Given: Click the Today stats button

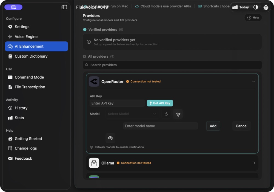Looking at the screenshot, I should [x=241, y=7].
